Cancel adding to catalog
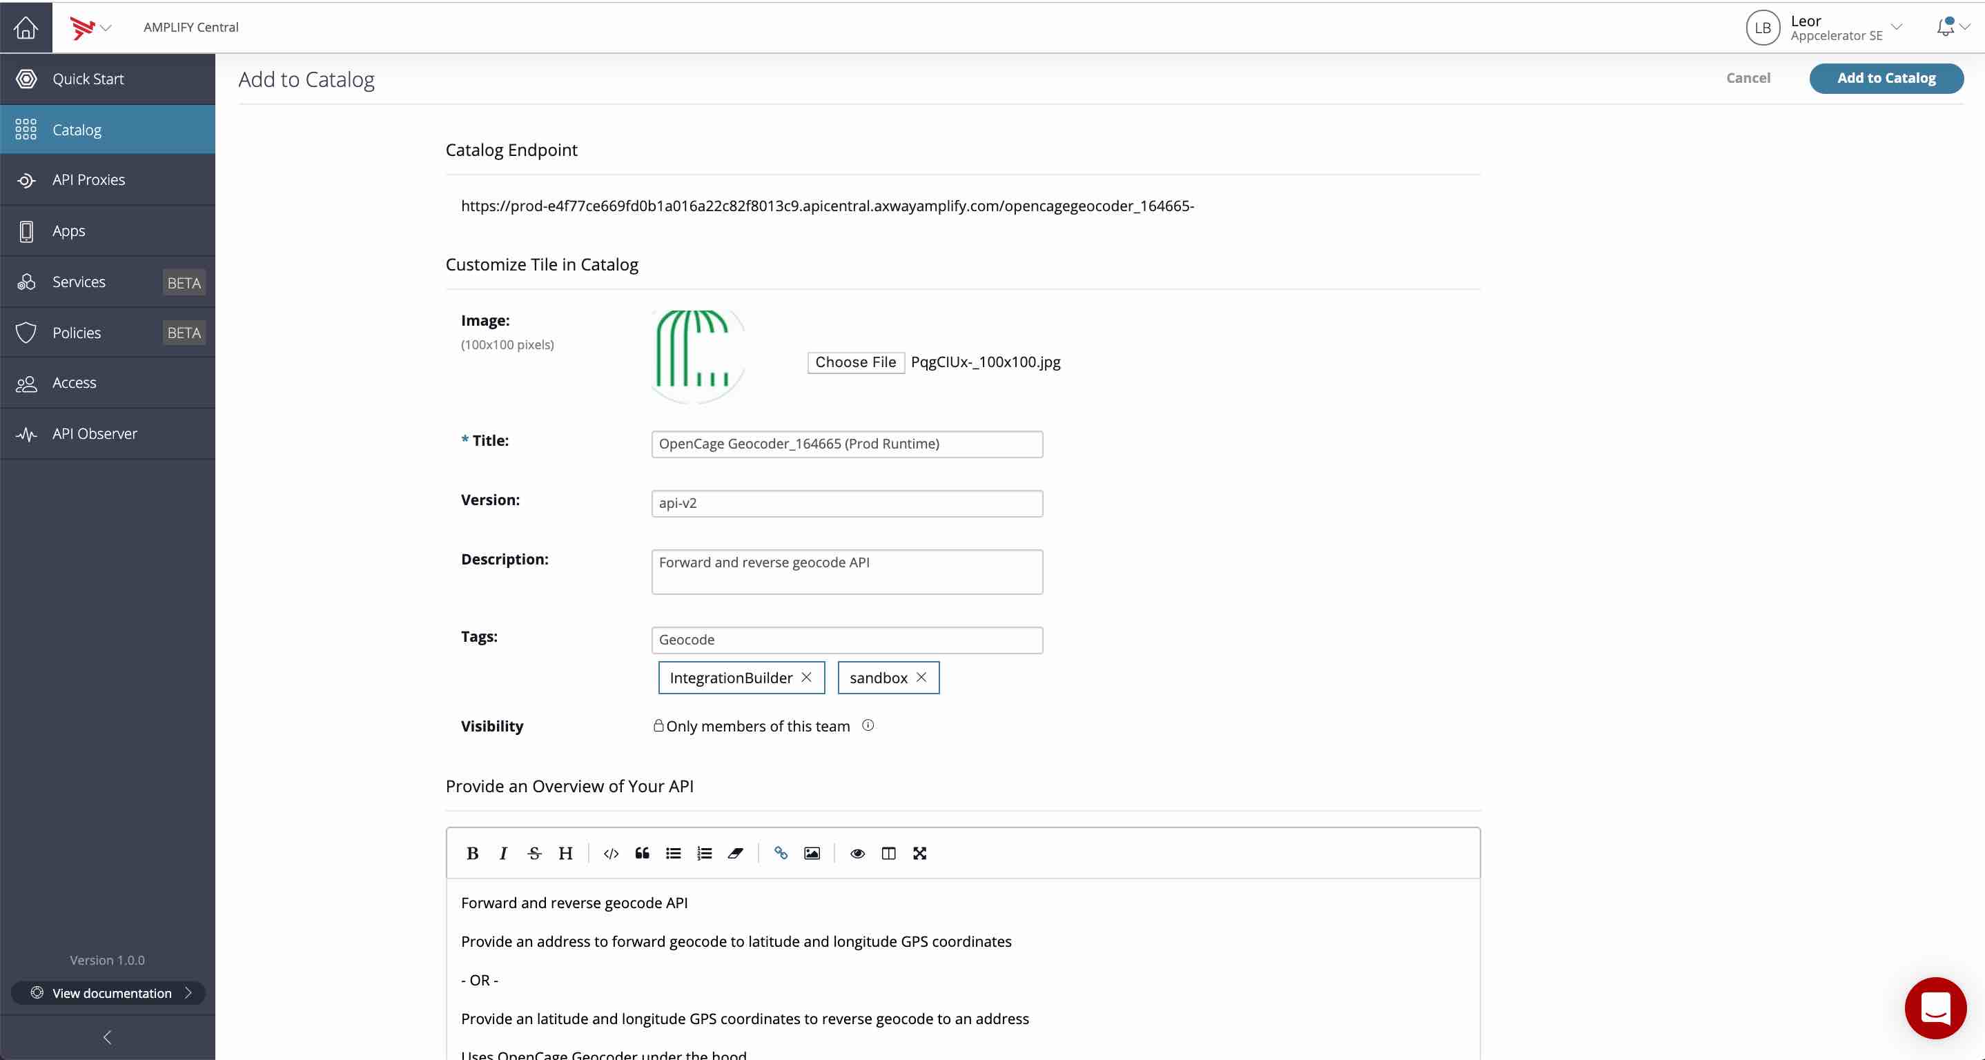 tap(1748, 78)
